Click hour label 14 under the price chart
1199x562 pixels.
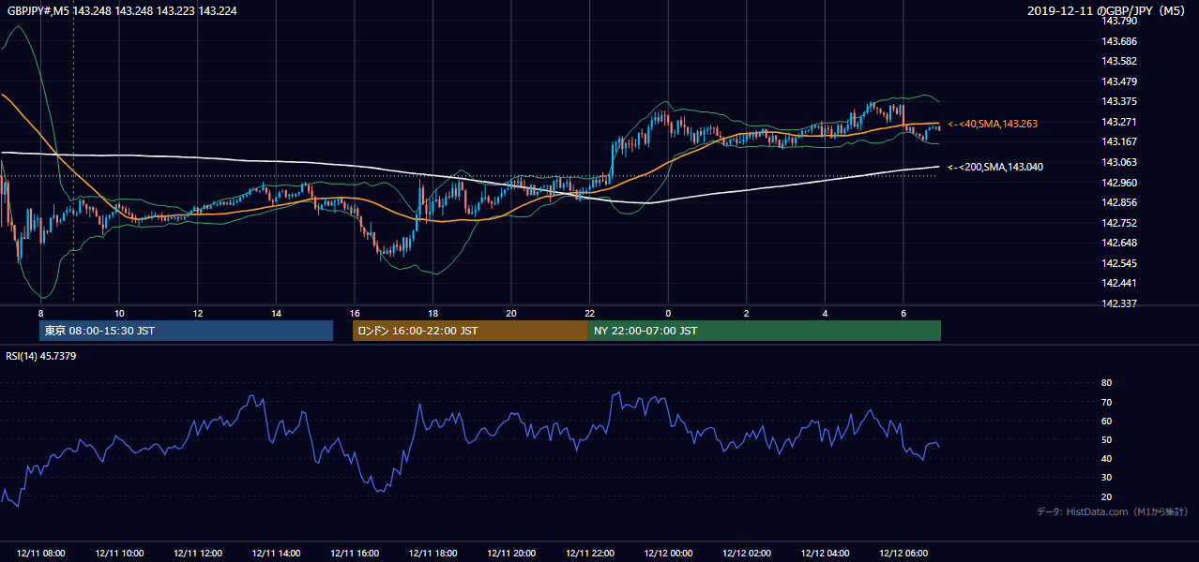[276, 313]
